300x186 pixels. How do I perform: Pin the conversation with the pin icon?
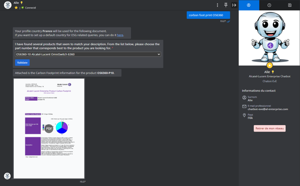point(226,5)
